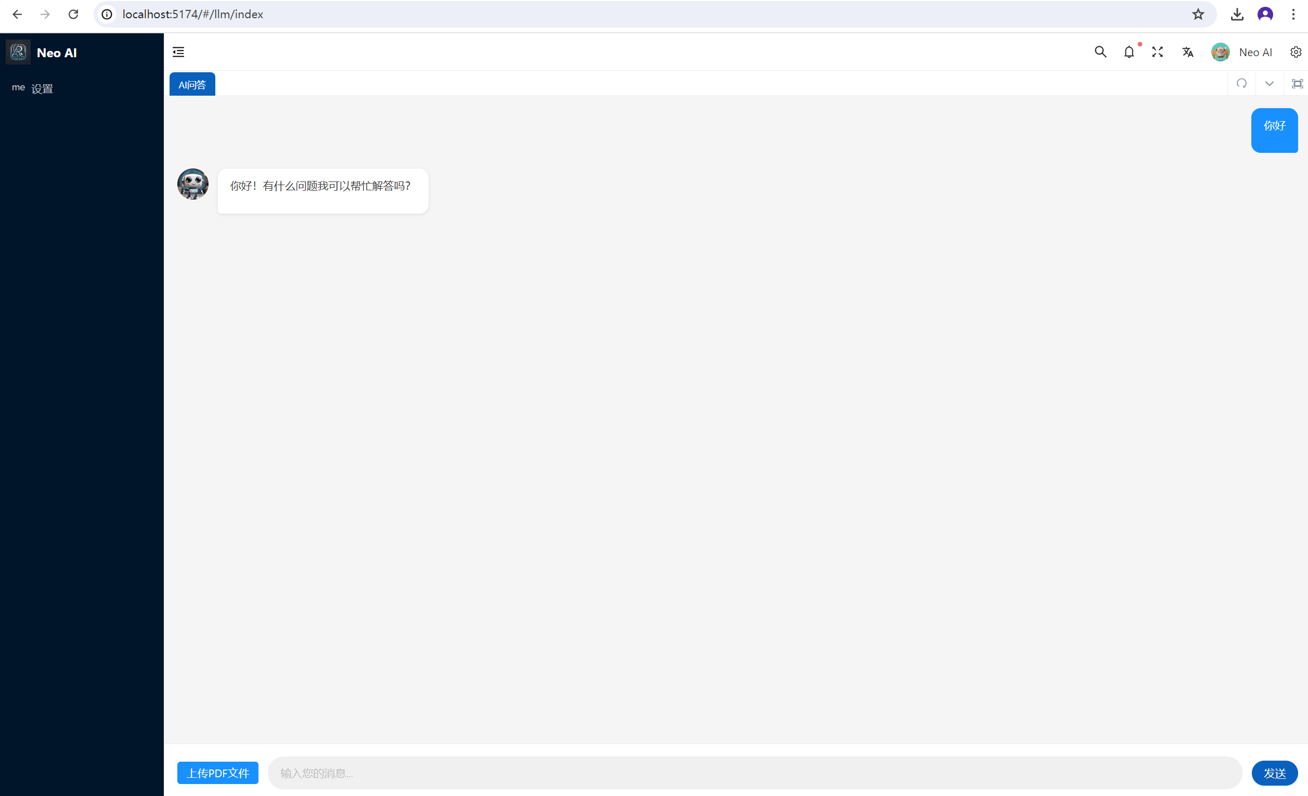This screenshot has width=1308, height=796.
Task: Open browser downloads icon
Action: click(1237, 15)
